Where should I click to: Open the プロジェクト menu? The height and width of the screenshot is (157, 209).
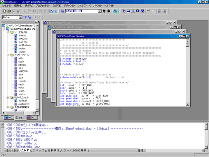43,6
